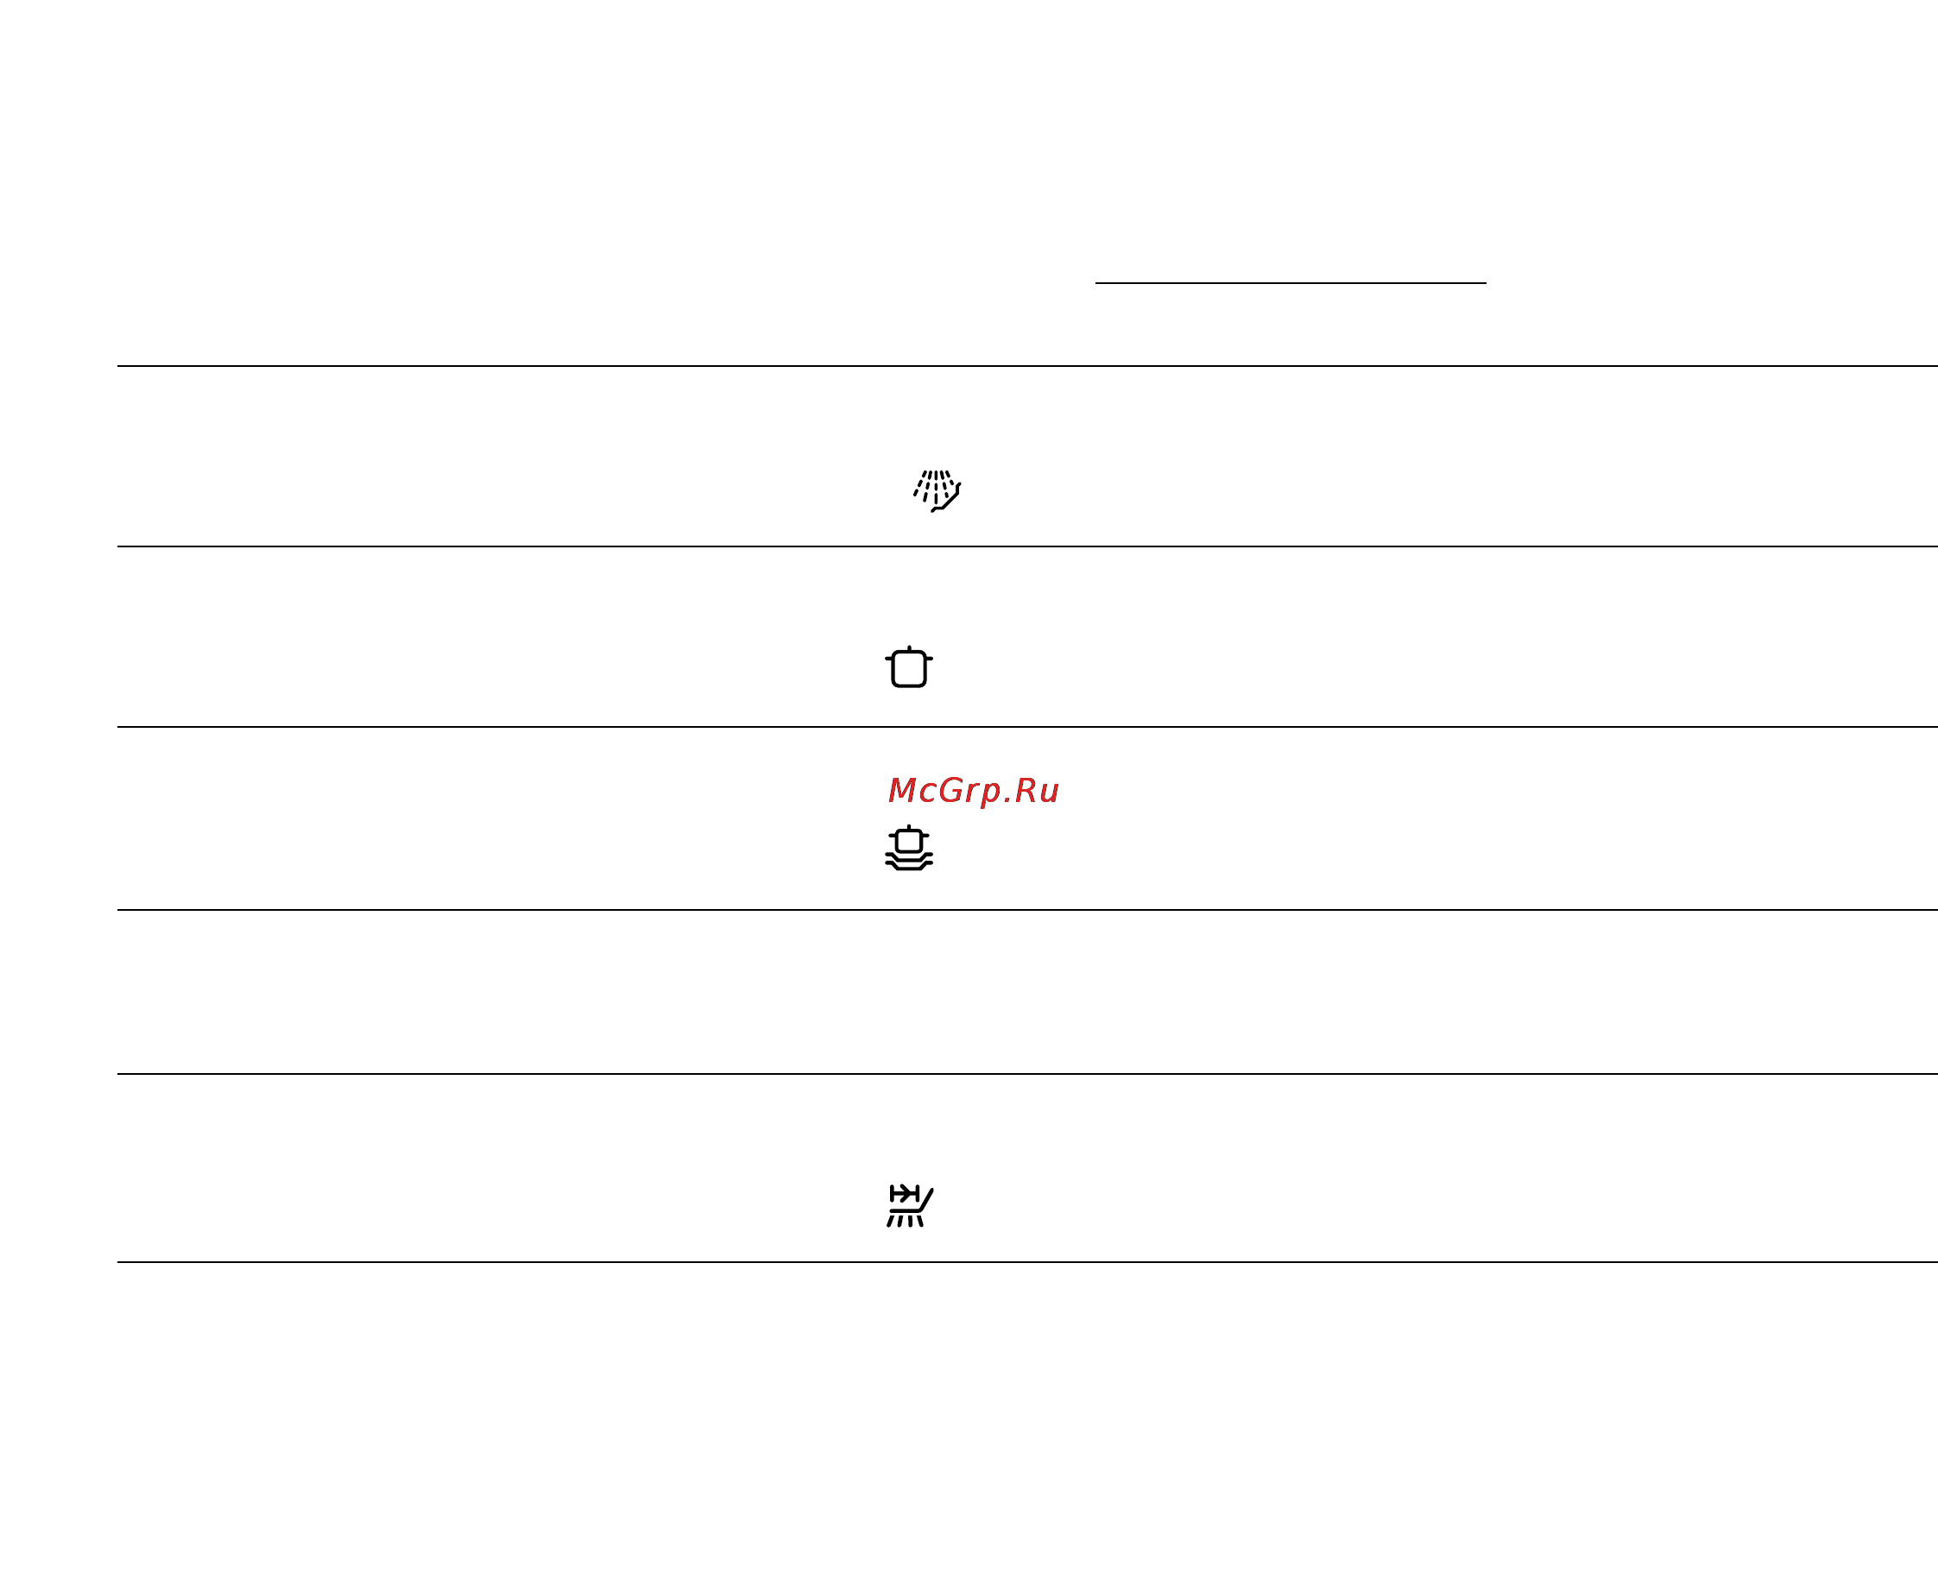Select the table row with plain pot icon
1938x1579 pixels.
[x=1027, y=637]
